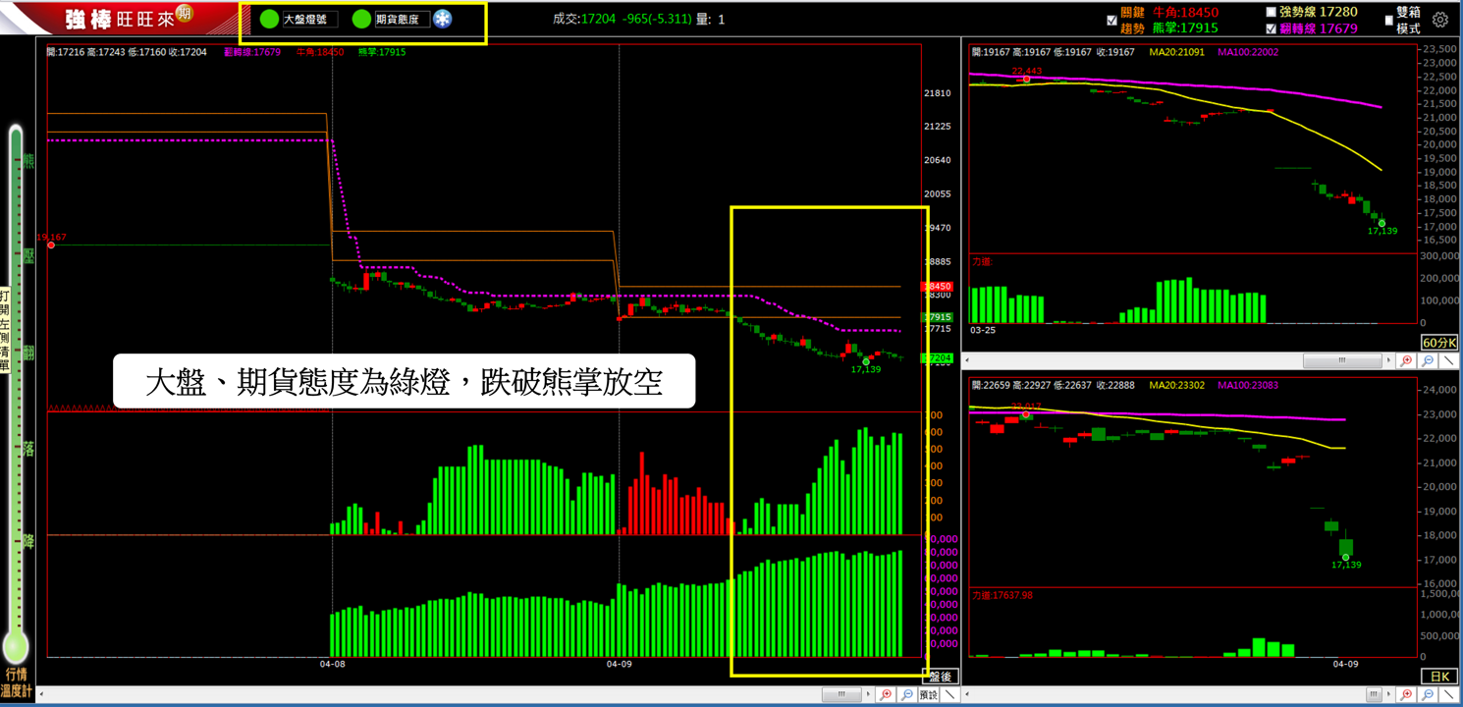
Task: Zoom out on the 60分K chart
Action: pyautogui.click(x=1428, y=360)
